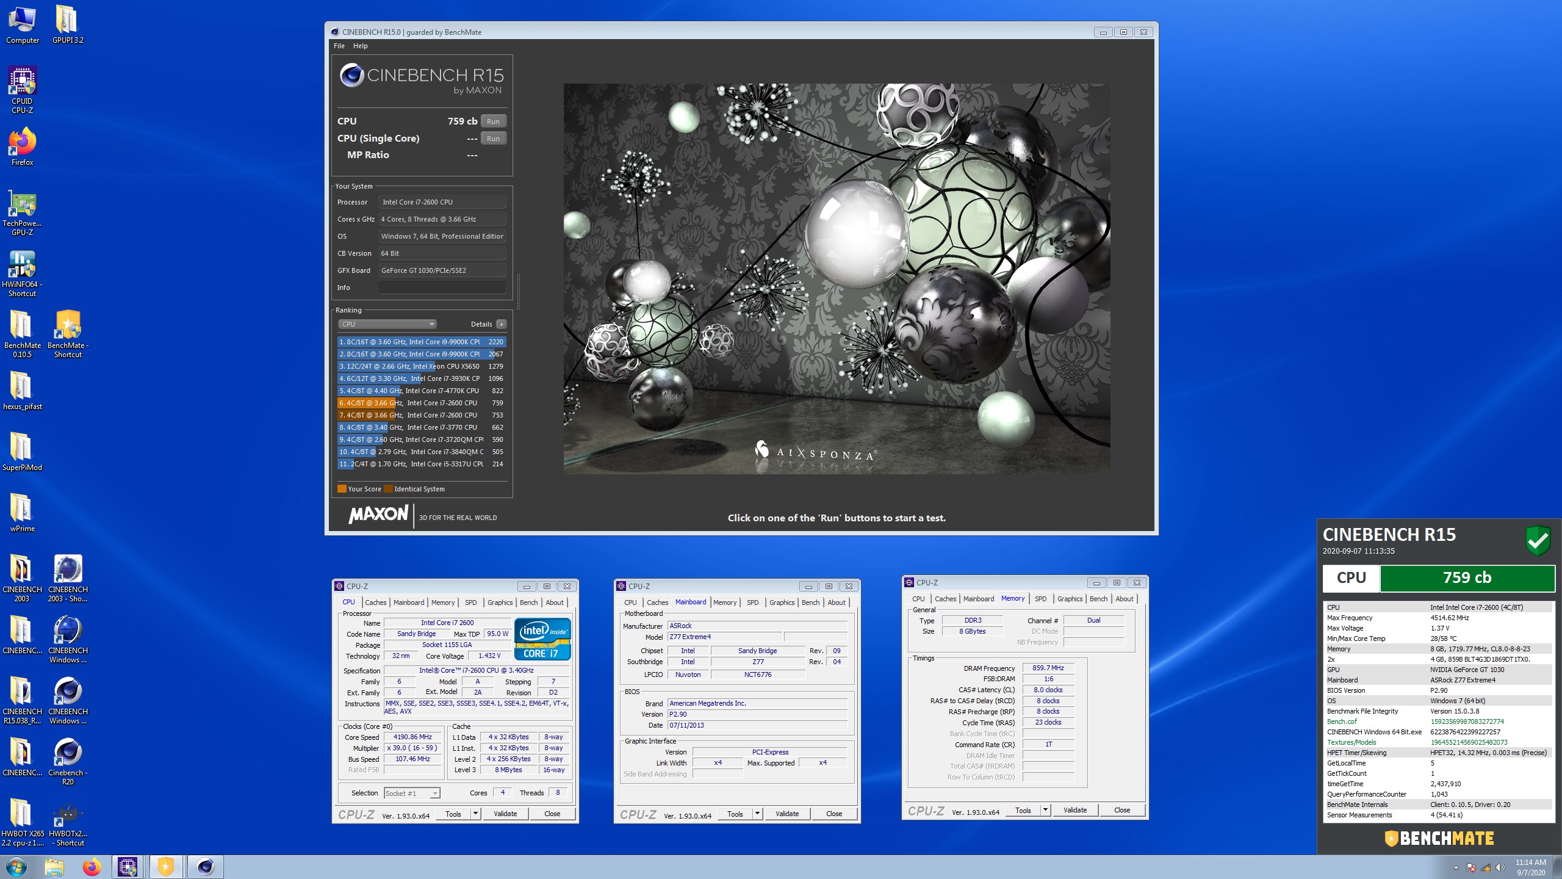This screenshot has width=1562, height=879.
Task: Launch CPUID CPU-Z desktop shortcut
Action: pyautogui.click(x=23, y=90)
